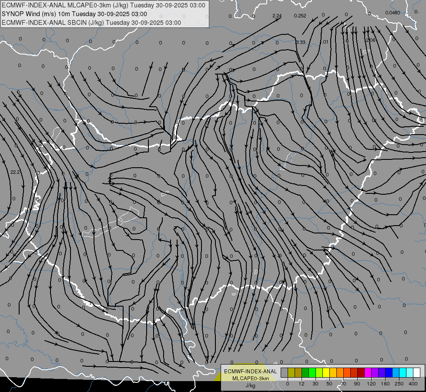Select the bright green legend swatch

coord(312,372)
